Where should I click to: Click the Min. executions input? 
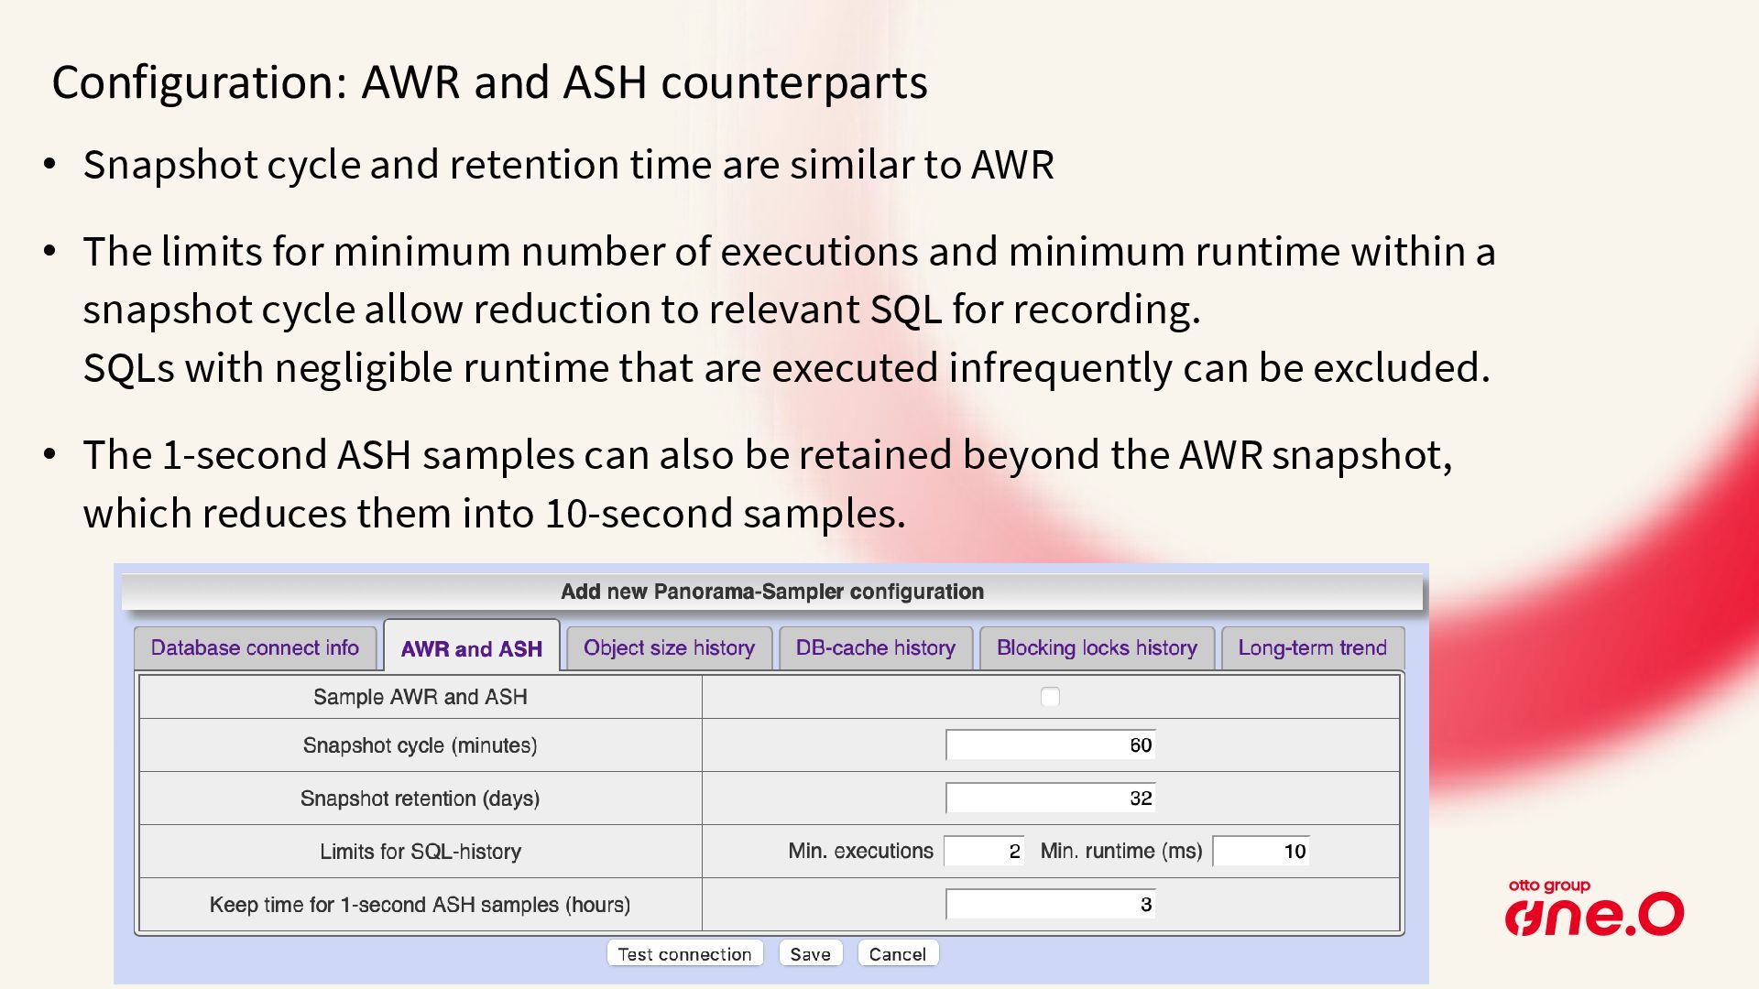pos(983,852)
